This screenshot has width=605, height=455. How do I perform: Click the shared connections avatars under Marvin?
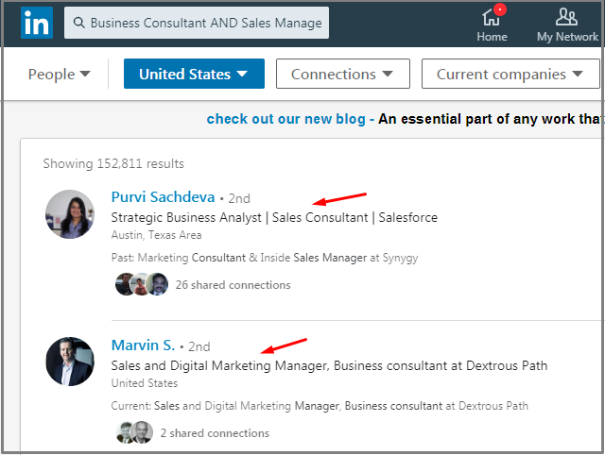[x=133, y=432]
